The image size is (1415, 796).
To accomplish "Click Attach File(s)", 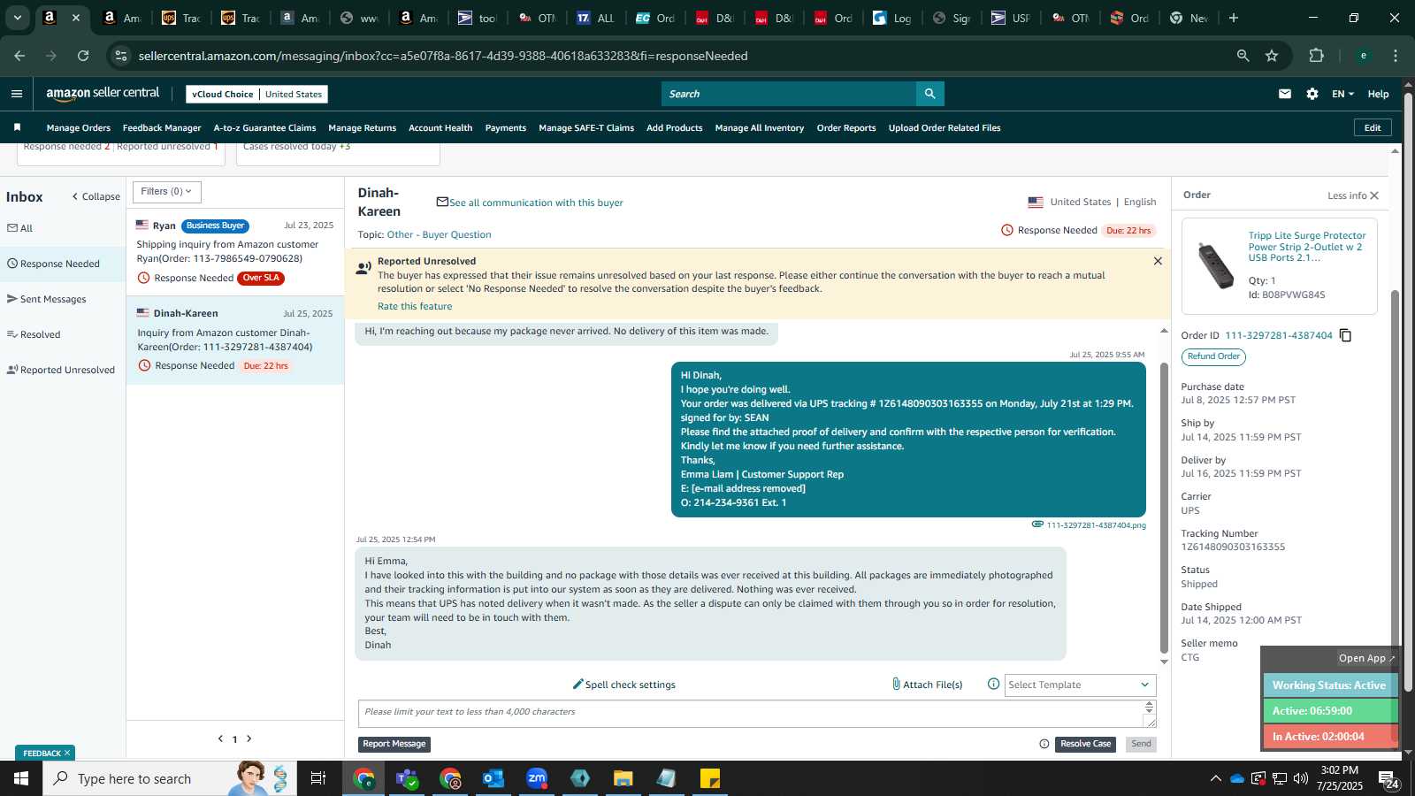I will [927, 685].
